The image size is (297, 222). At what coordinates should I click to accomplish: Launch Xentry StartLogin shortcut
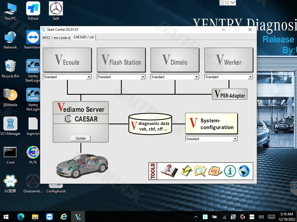tap(33, 71)
